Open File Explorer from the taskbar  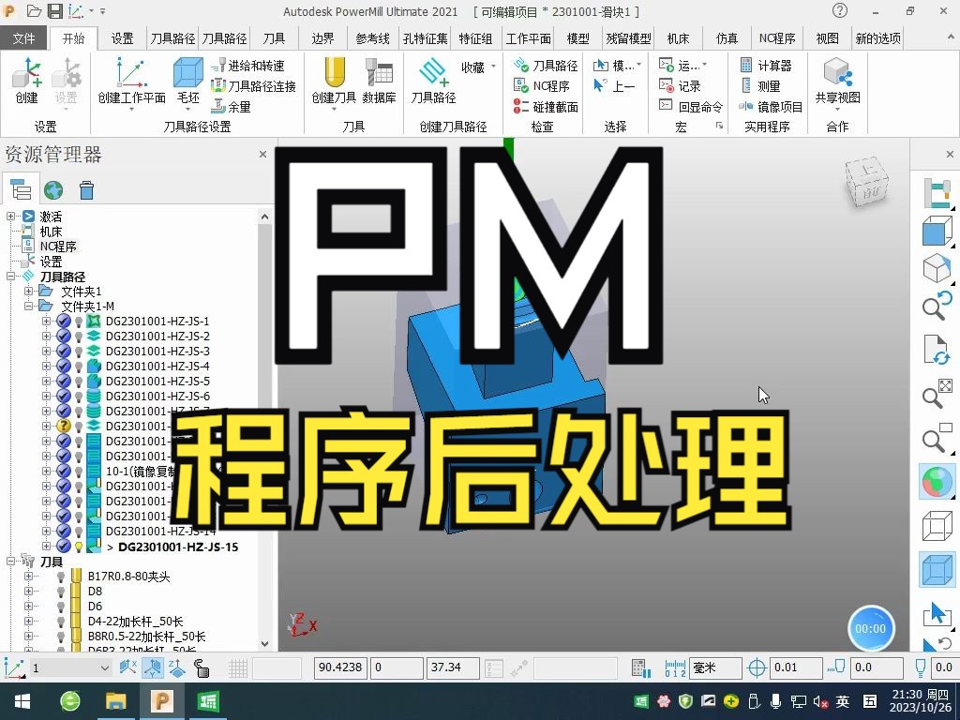tap(115, 701)
